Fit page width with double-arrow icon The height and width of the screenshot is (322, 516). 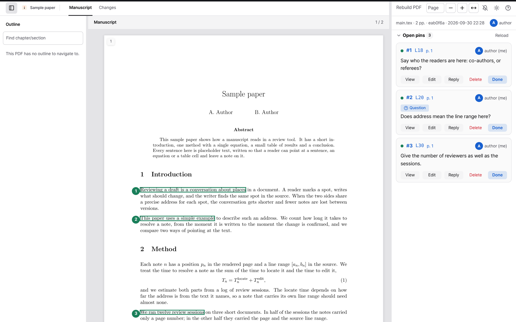point(474,8)
